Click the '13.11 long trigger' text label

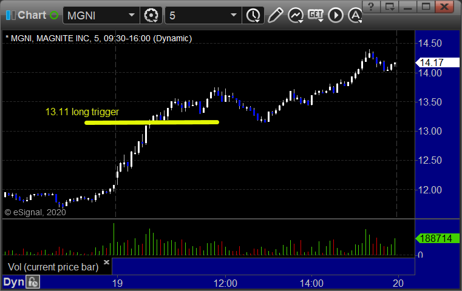[x=82, y=112]
